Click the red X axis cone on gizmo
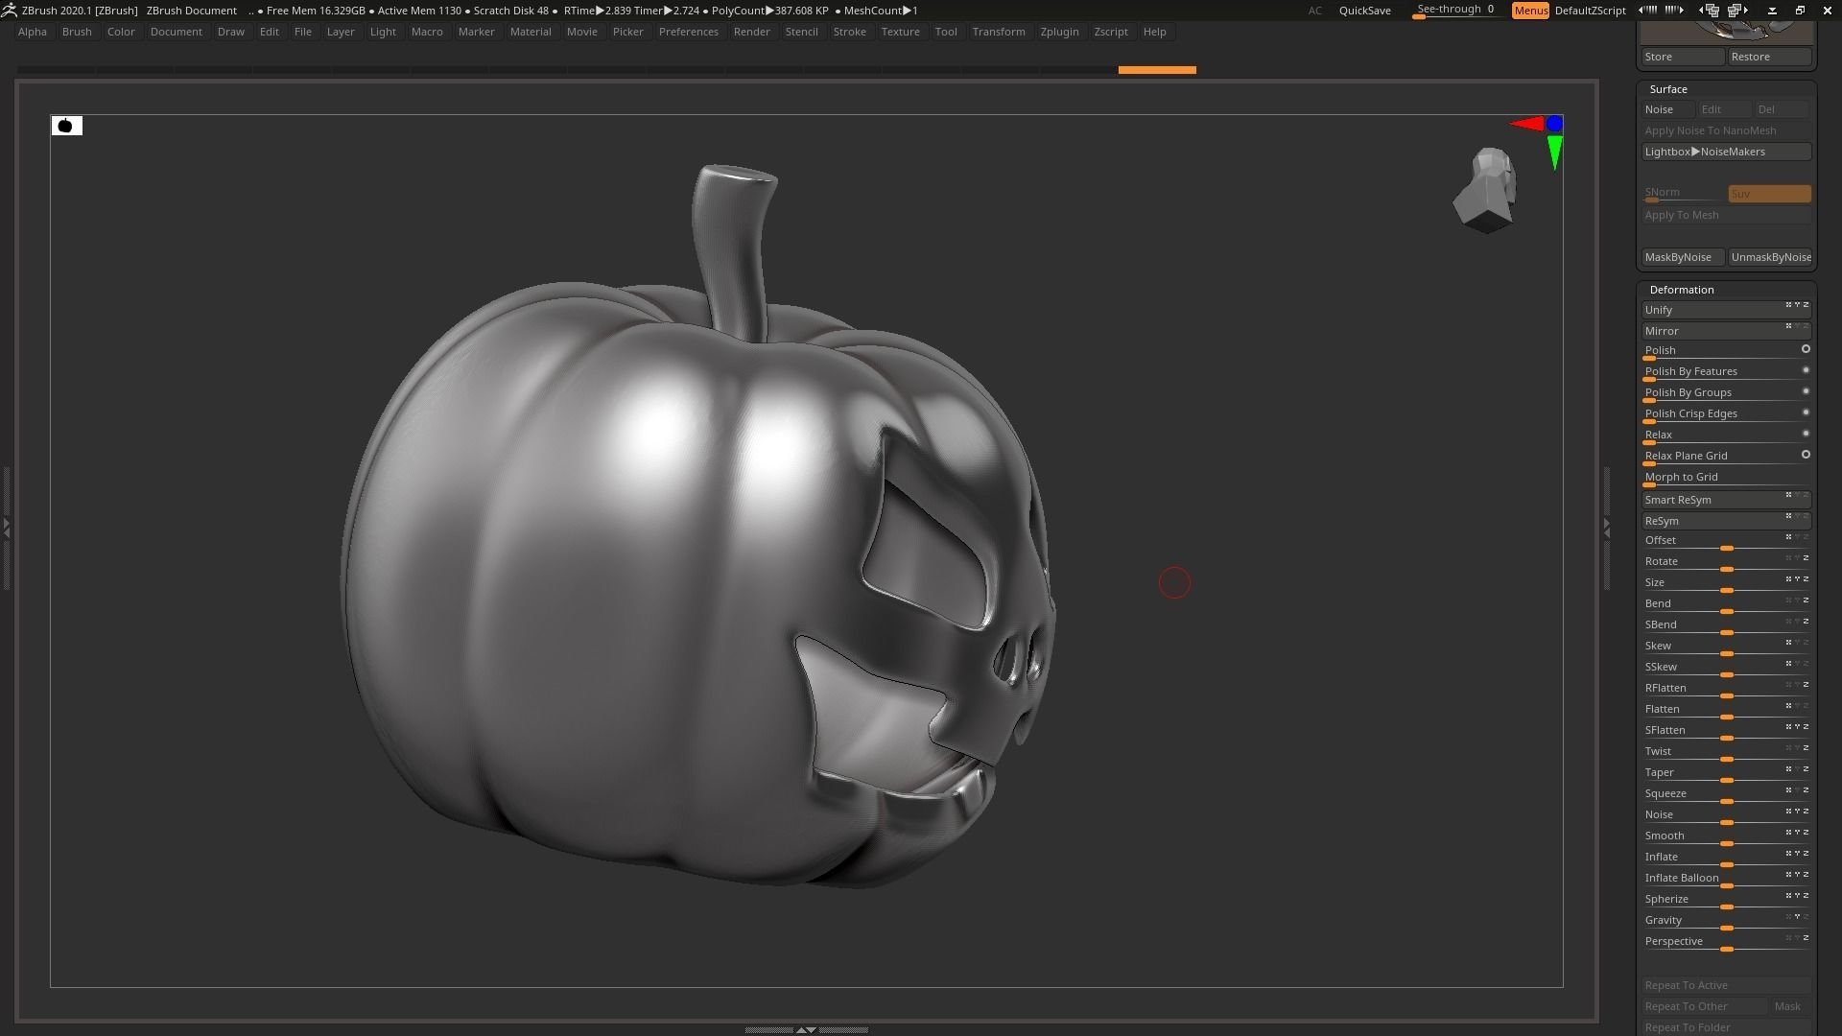 [x=1526, y=124]
